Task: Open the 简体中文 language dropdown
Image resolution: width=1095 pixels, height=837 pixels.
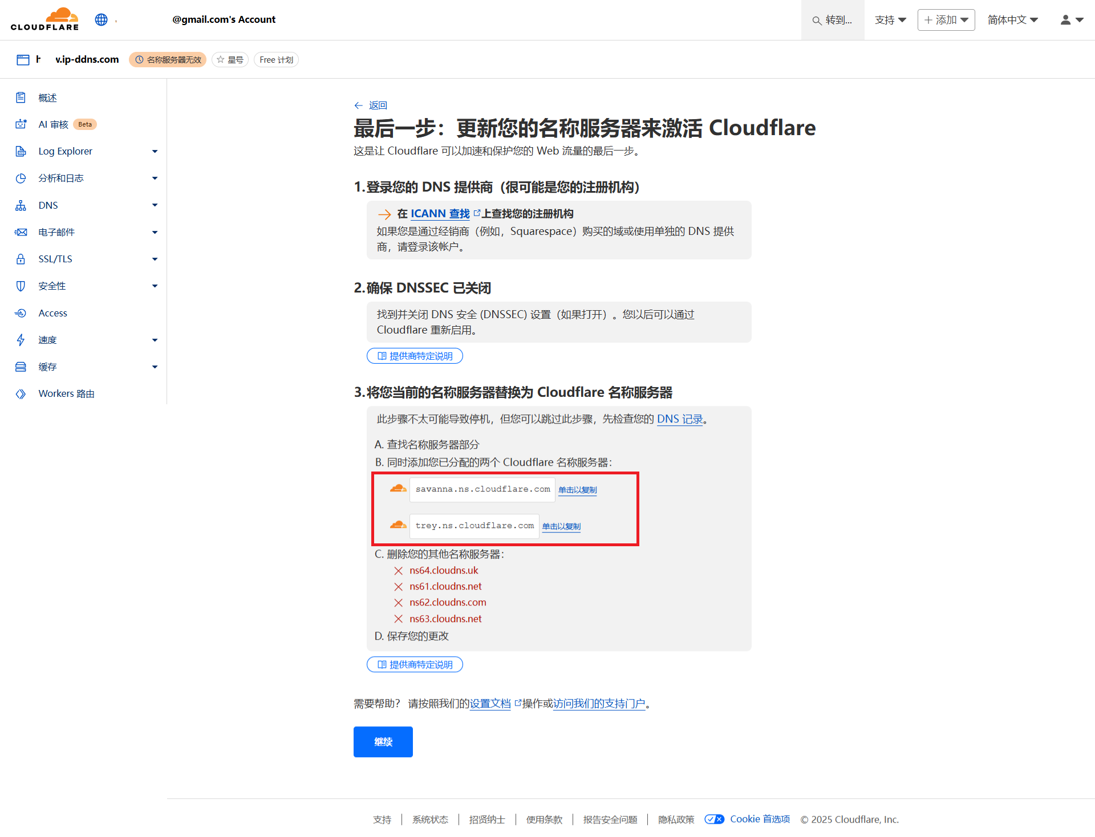Action: (1012, 20)
